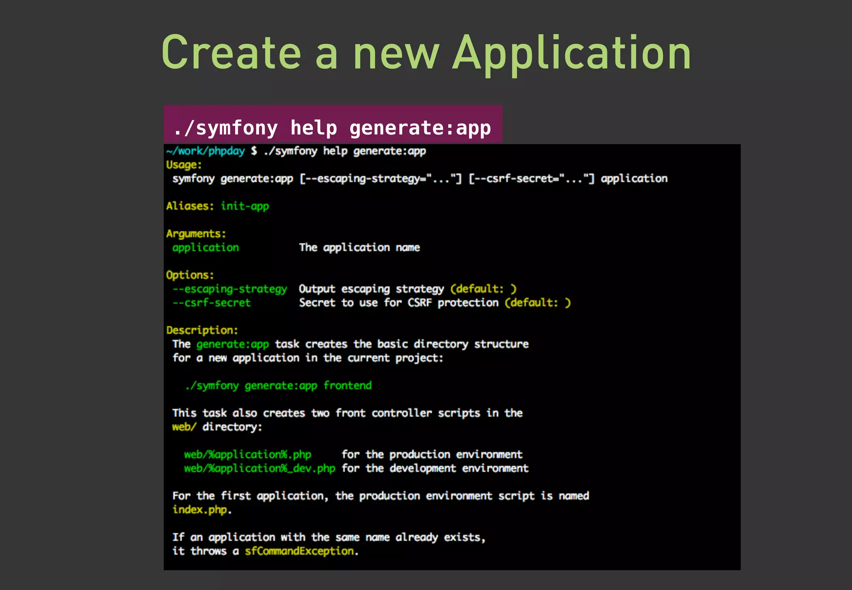Click 'web/%application%.php' file name
Viewport: 852px width, 590px height.
248,455
